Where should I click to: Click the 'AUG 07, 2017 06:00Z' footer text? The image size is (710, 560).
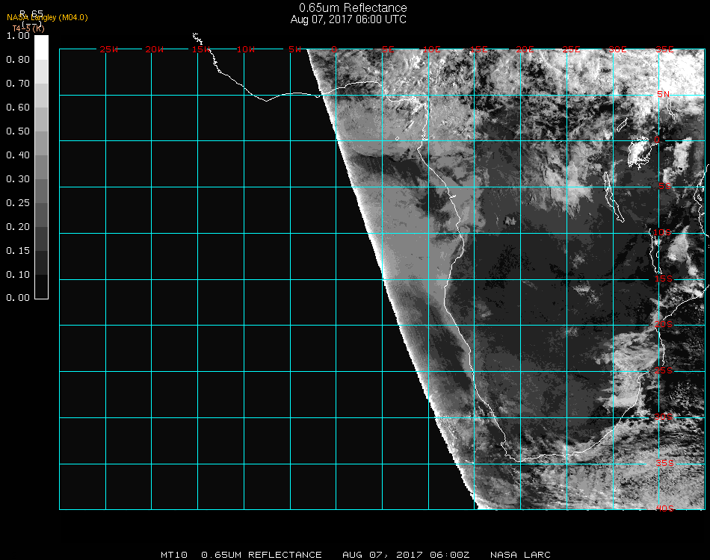[x=406, y=555]
